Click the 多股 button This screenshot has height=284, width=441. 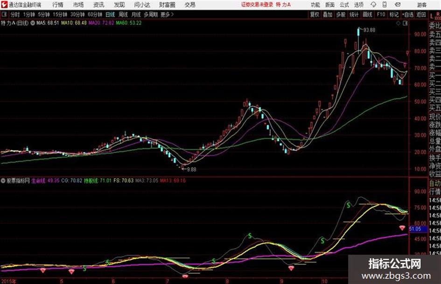pos(341,14)
